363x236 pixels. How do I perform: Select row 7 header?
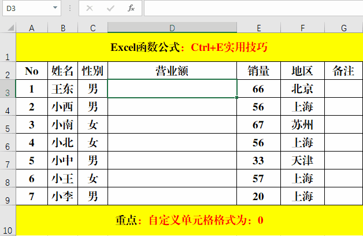8,160
